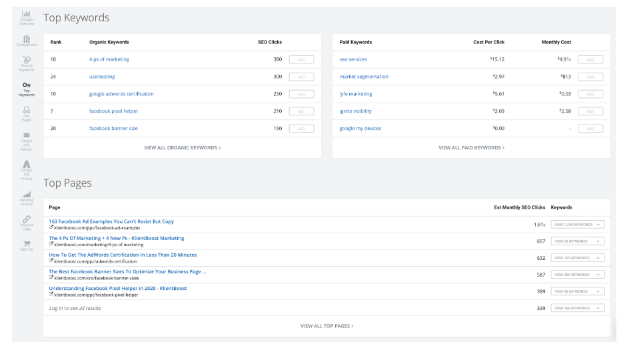625x352 pixels.
Task: Open Top Pages from the sidebar
Action: click(26, 112)
